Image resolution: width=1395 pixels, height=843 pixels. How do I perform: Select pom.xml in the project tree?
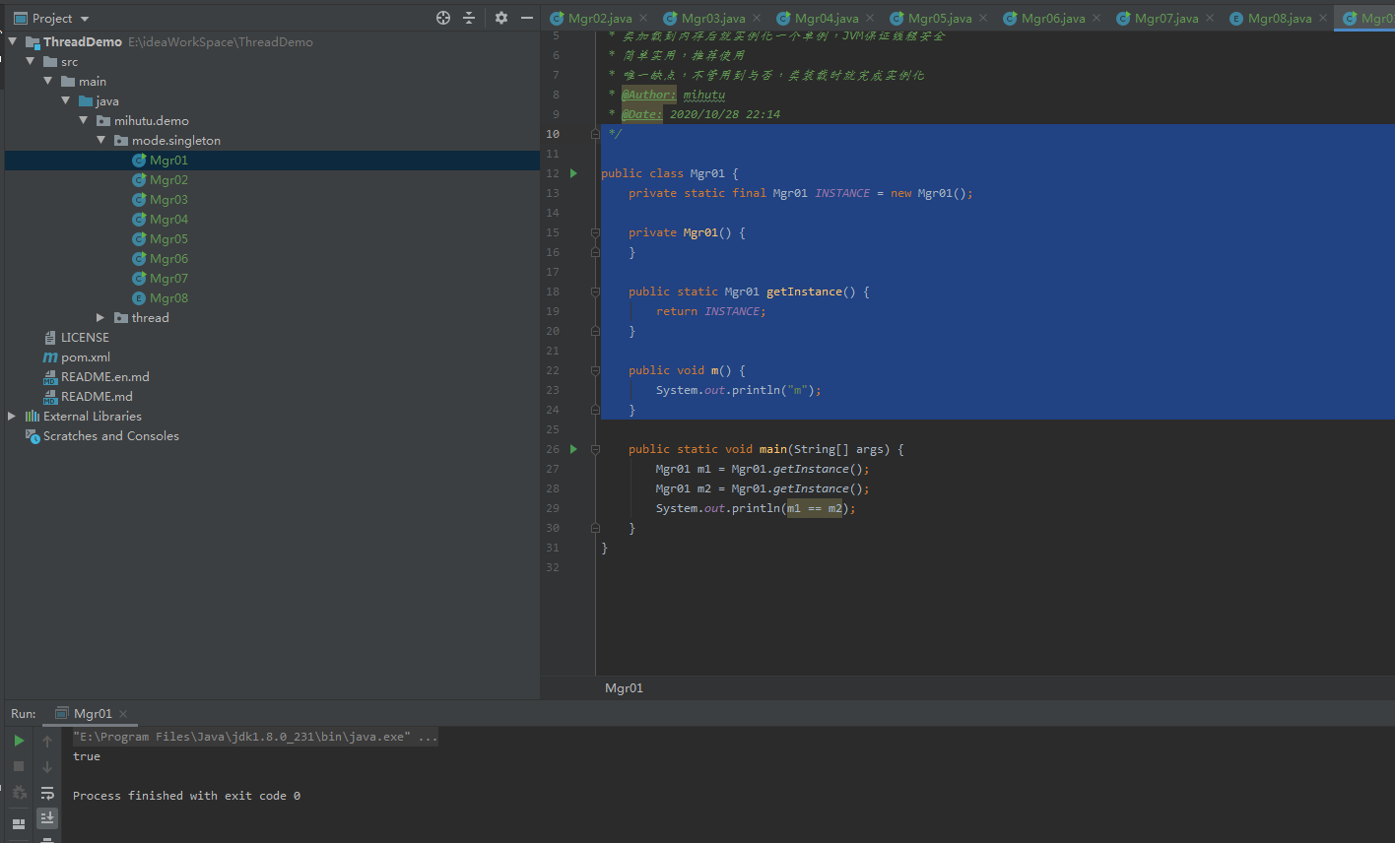[85, 357]
